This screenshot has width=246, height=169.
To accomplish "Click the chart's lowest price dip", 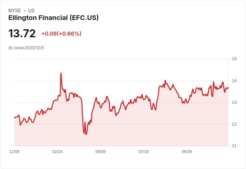I will [86, 134].
